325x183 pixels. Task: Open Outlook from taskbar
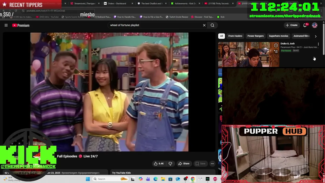(x=178, y=179)
